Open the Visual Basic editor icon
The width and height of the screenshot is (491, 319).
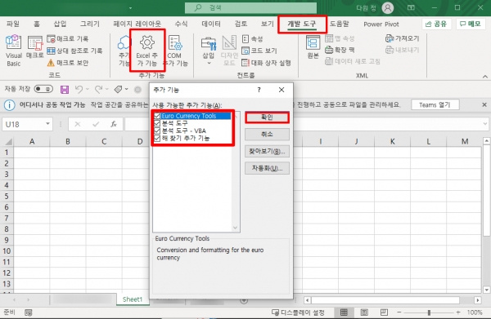coord(13,42)
